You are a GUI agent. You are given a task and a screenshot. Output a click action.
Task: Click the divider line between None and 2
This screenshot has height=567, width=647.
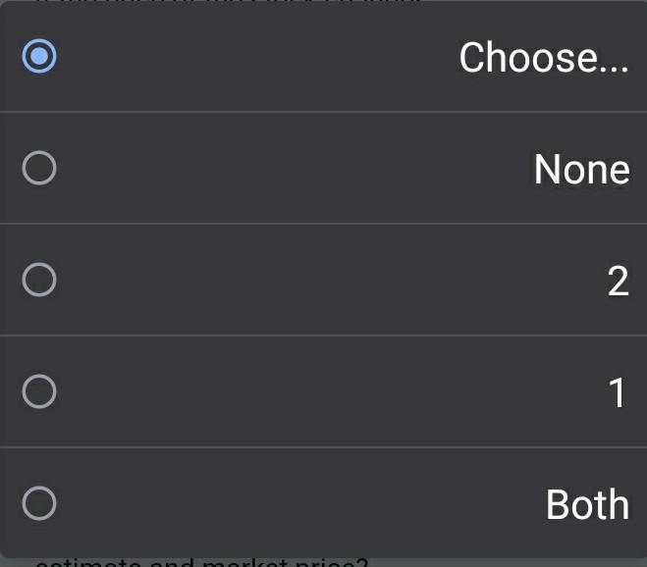pyautogui.click(x=324, y=224)
